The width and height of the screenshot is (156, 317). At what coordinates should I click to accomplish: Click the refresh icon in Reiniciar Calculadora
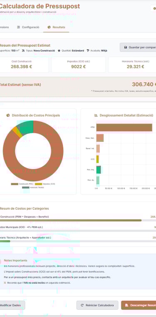(82, 305)
